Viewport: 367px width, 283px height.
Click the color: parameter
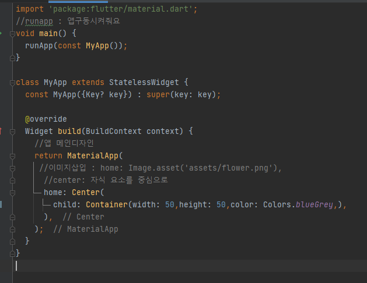(x=244, y=204)
